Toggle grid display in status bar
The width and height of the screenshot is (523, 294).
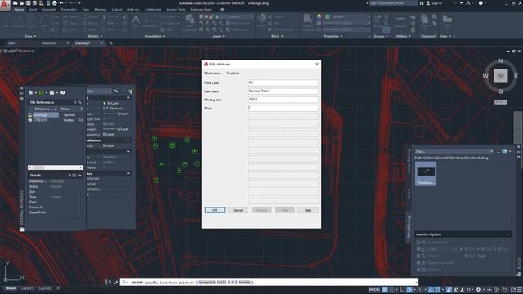click(x=385, y=290)
